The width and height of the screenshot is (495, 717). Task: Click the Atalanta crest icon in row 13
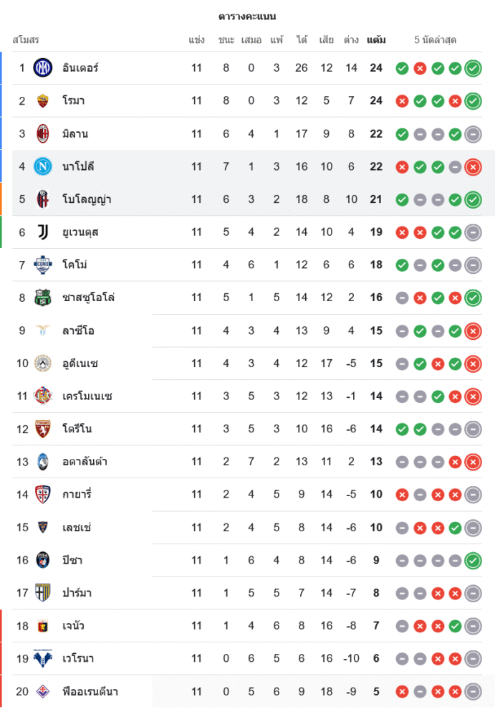click(43, 462)
